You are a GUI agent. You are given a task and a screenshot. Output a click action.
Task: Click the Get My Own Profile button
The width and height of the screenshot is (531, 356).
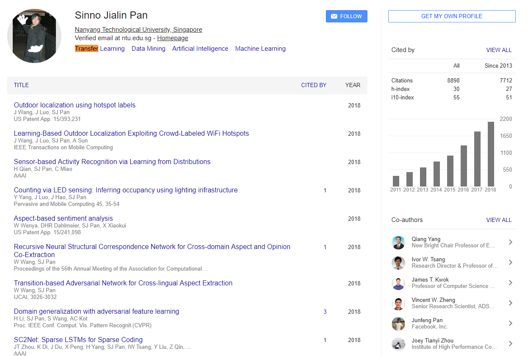click(x=451, y=16)
